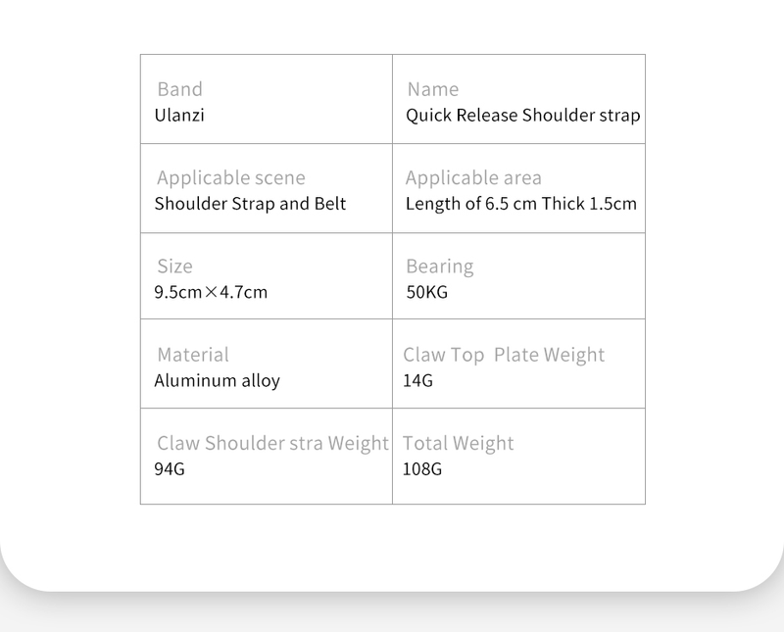Click the Applicable scene label
784x632 pixels.
click(231, 177)
